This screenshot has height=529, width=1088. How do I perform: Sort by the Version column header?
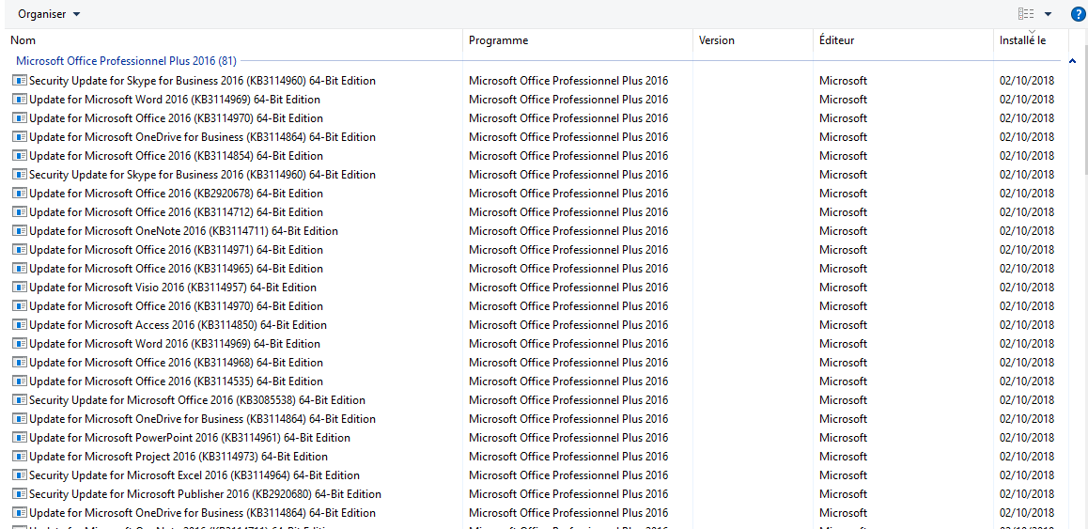pos(717,40)
